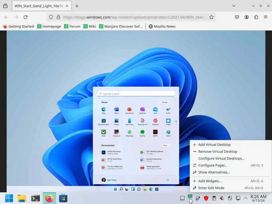
Task: Select Show Alternatives option
Action: 231,172
